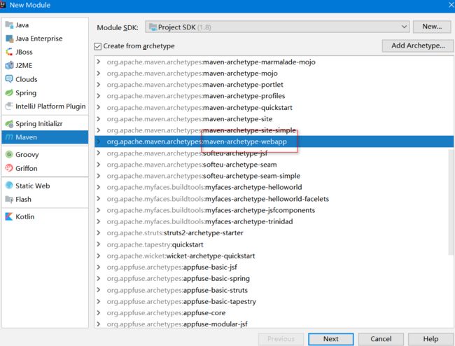Expand maven-archetype-webapp node
Screen dimensions: 455x346
[x=99, y=141]
